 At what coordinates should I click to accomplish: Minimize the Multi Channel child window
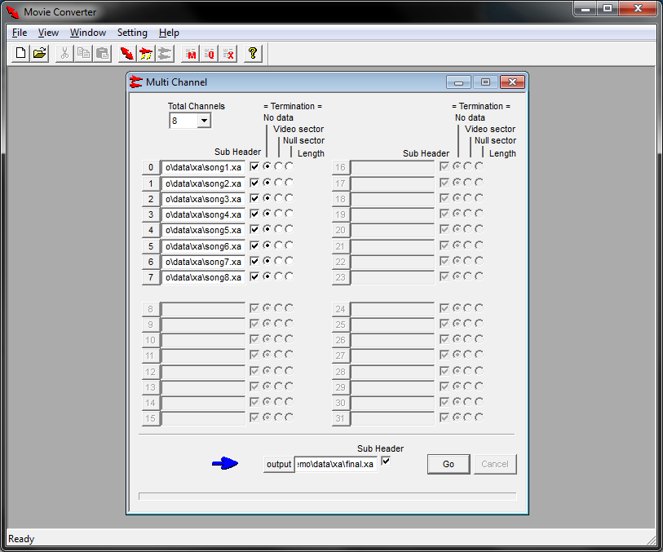point(459,82)
